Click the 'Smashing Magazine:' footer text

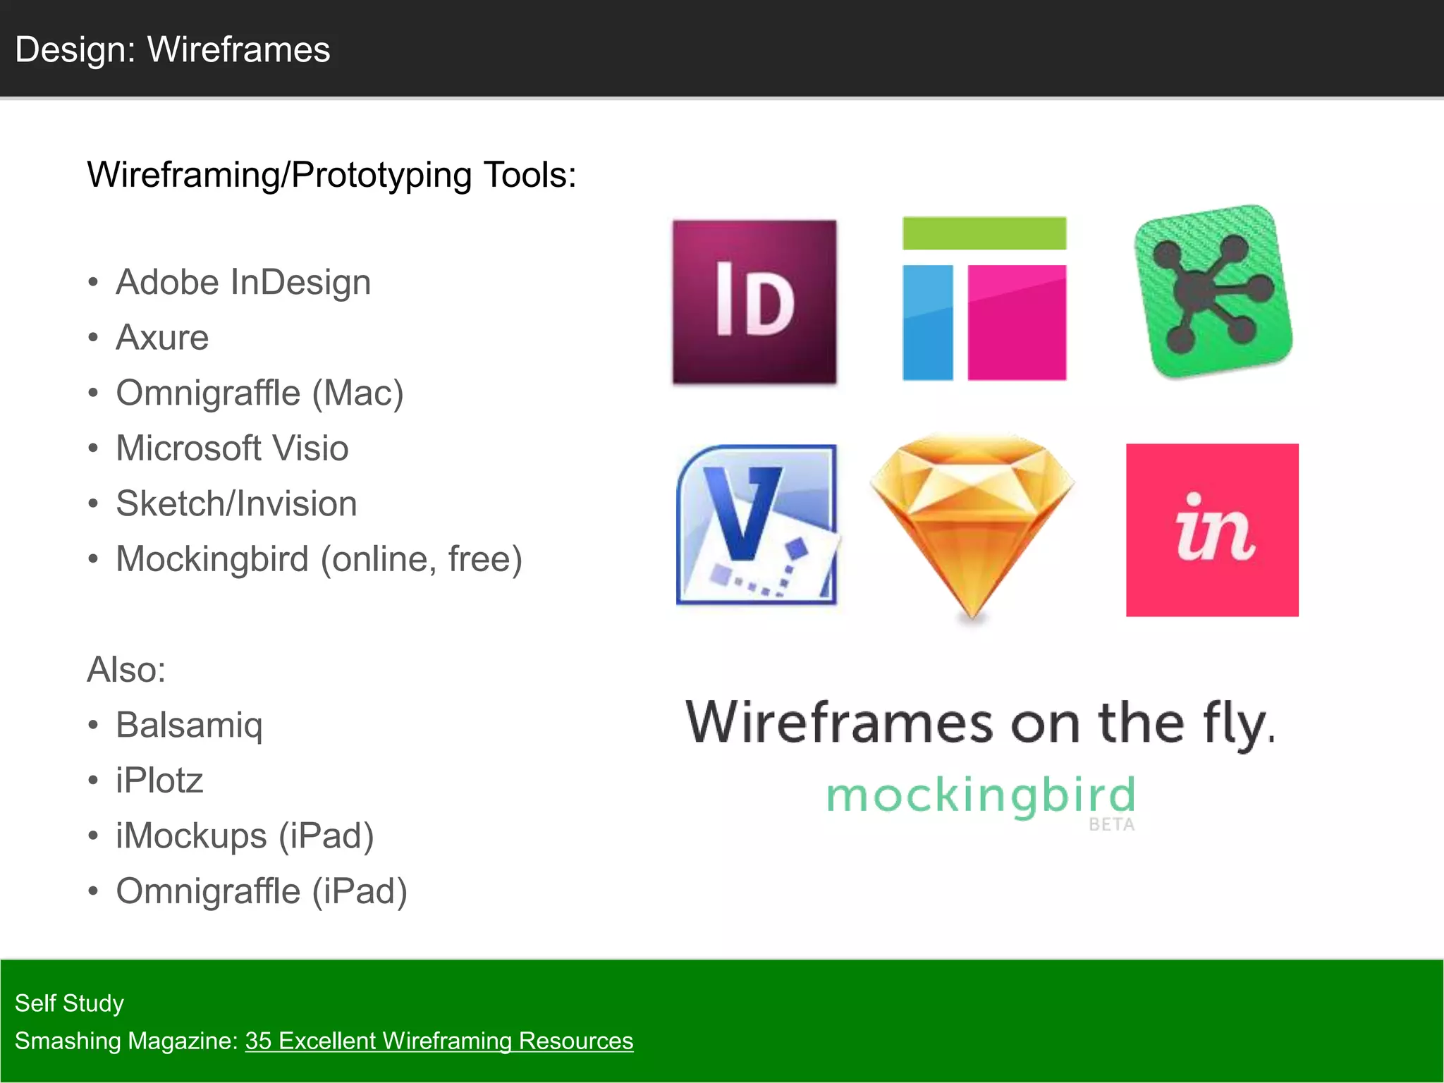pos(126,1041)
